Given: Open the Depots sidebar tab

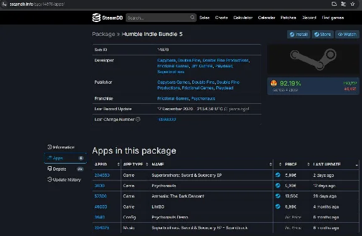Looking at the screenshot, I should point(65,169).
